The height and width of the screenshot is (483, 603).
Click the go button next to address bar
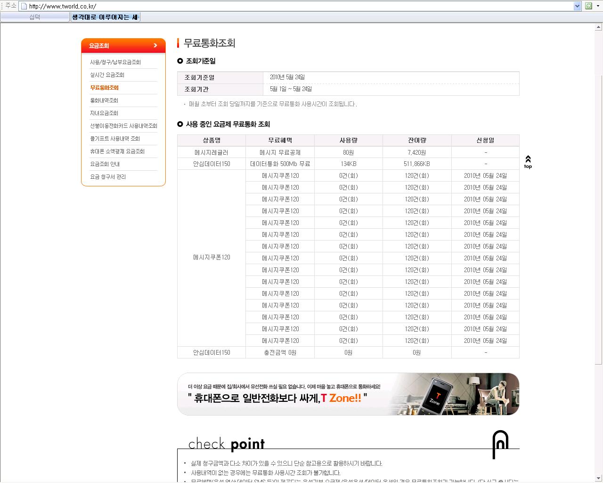(x=588, y=6)
